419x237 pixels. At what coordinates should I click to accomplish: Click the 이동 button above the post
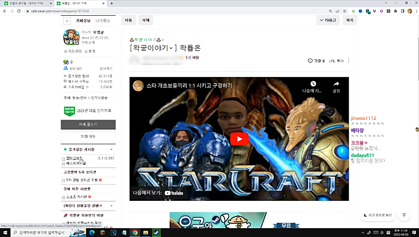128,20
